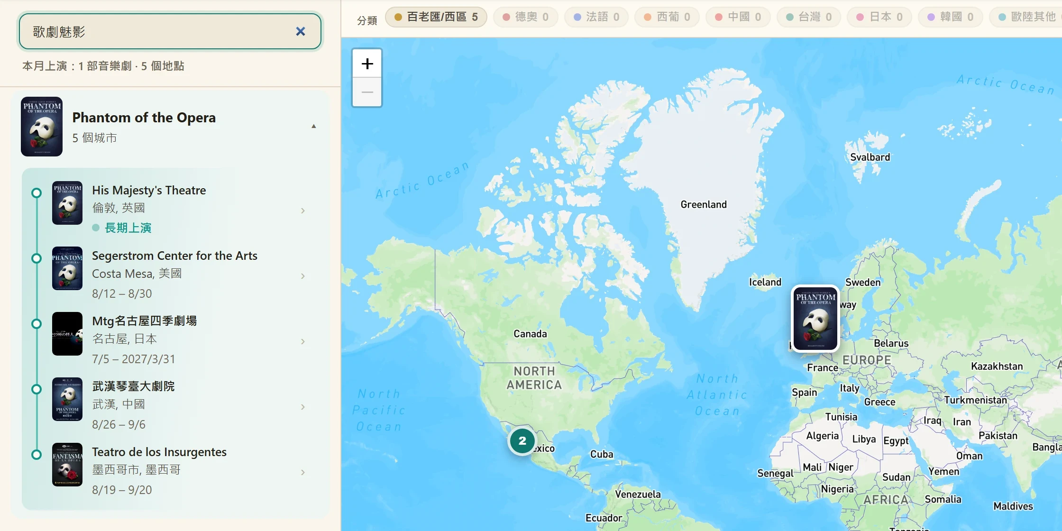Click the 墨西哥市, 墨西哥 location text

coord(137,470)
